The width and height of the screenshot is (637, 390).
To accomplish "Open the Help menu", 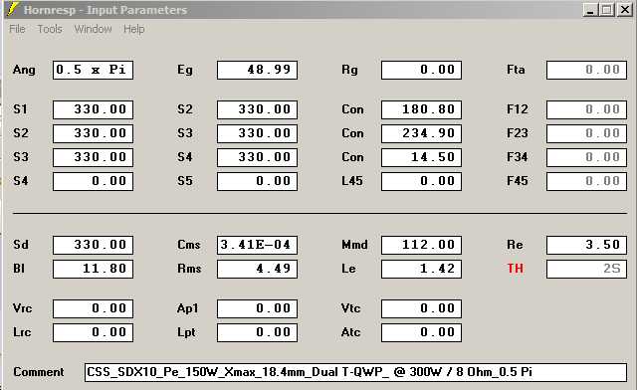I will tap(134, 29).
